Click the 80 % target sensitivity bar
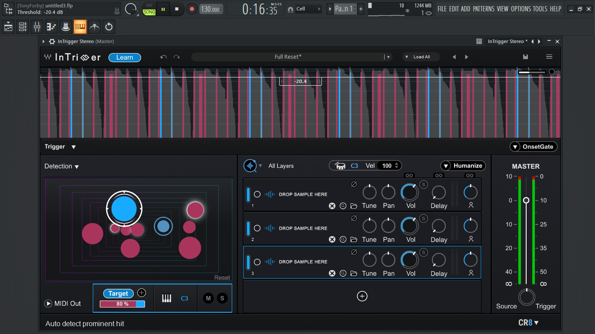Image resolution: width=595 pixels, height=334 pixels. [122, 304]
